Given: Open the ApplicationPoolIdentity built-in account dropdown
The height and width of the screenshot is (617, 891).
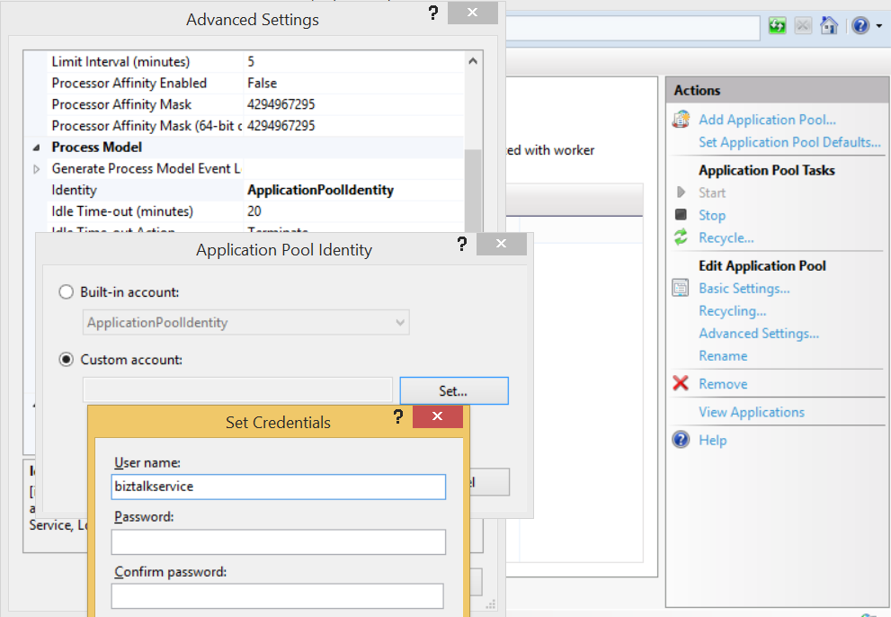Looking at the screenshot, I should (246, 322).
